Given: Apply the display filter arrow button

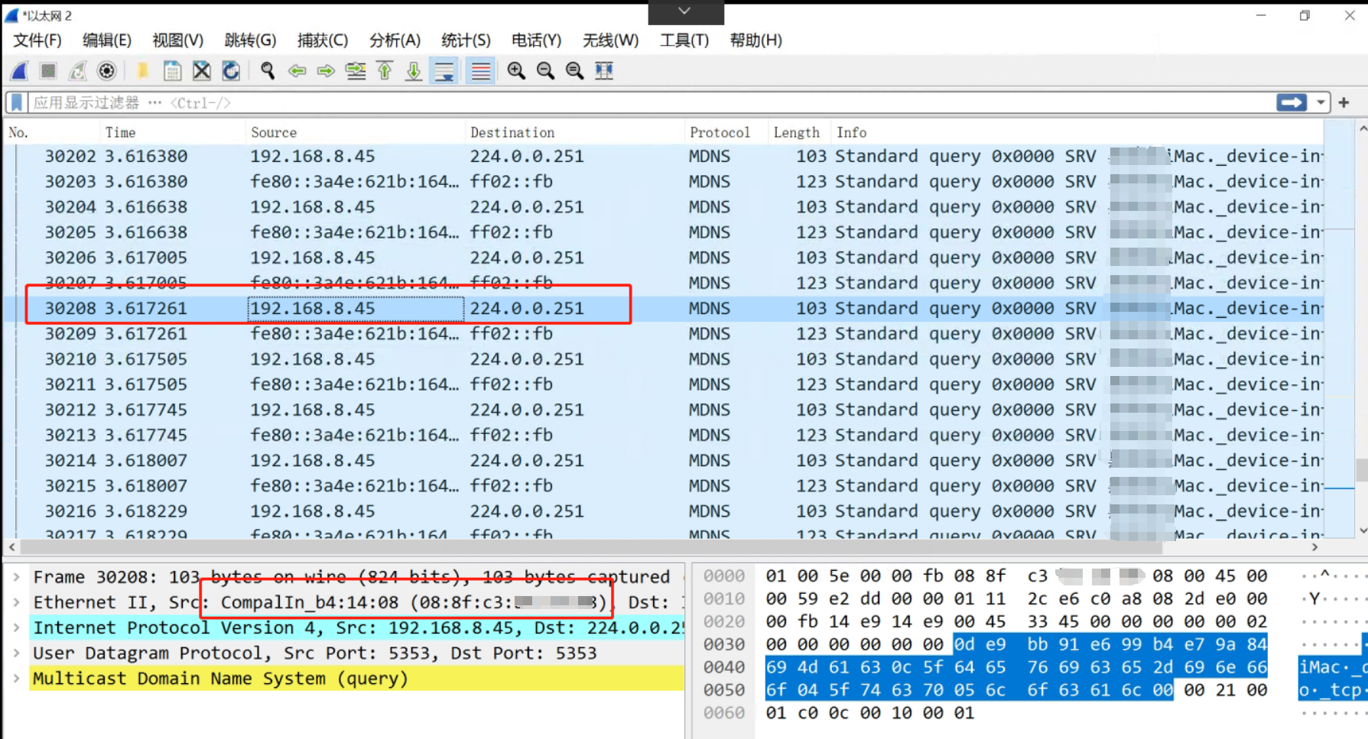Looking at the screenshot, I should [x=1292, y=102].
